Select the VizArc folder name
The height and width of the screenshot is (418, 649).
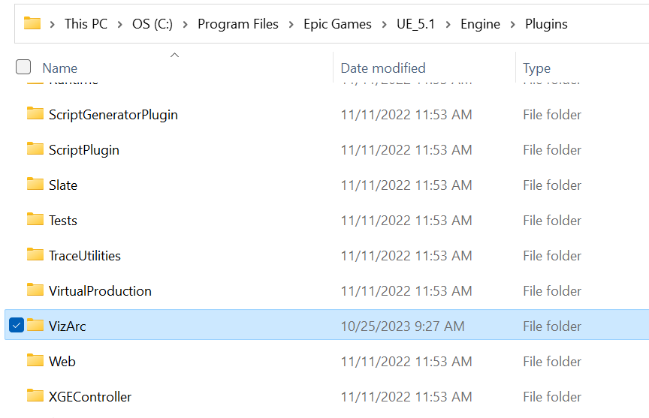(x=68, y=326)
